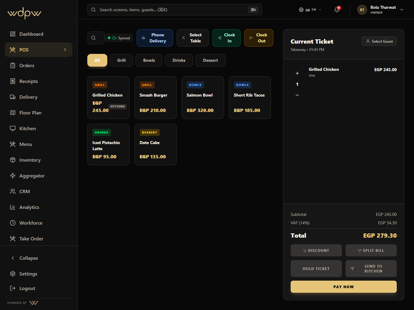
Task: Add Smash Burger to ticket
Action: click(155, 97)
